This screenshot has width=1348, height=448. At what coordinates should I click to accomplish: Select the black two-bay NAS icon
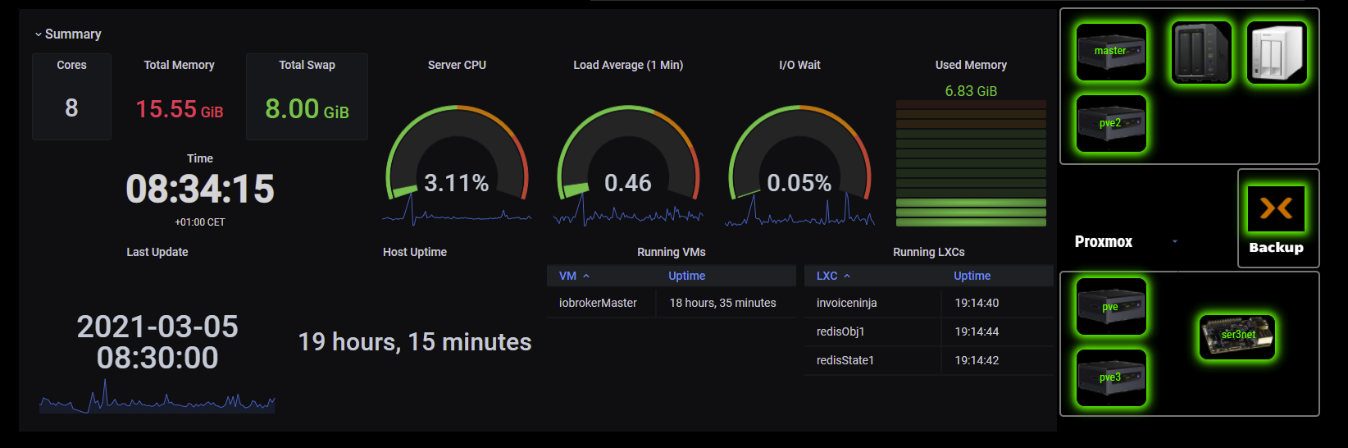point(1201,53)
